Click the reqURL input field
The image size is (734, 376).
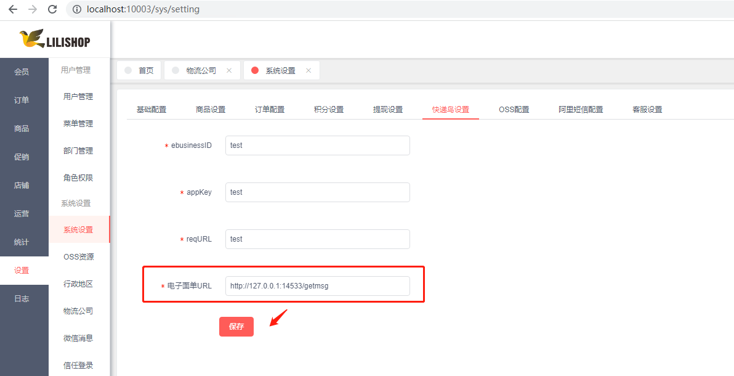[x=317, y=239]
